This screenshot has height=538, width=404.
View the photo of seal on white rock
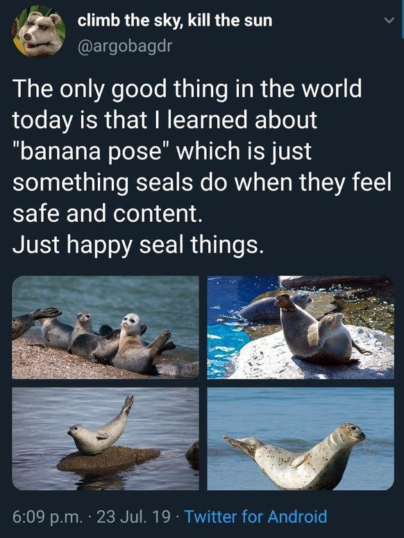click(301, 327)
